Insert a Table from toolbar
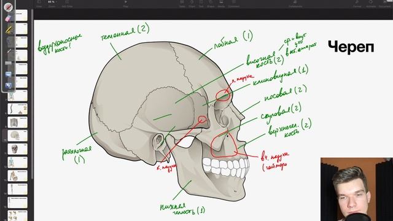This screenshot has height=221, width=393. click(182, 4)
